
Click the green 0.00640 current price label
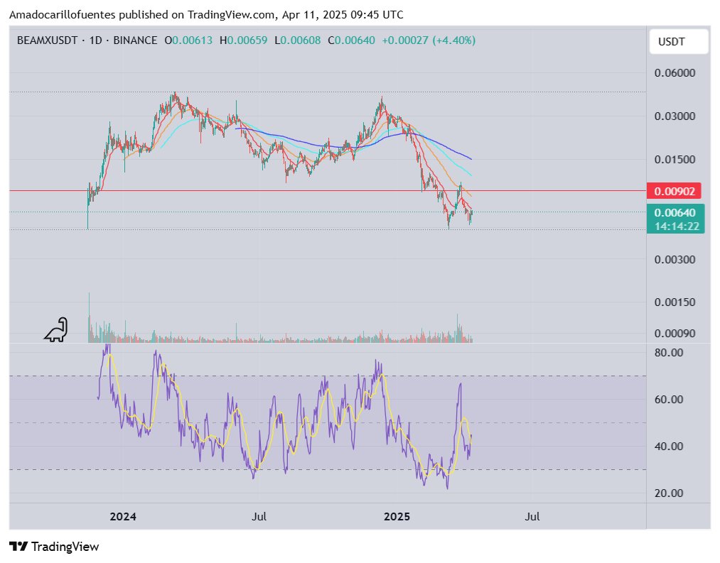(675, 211)
